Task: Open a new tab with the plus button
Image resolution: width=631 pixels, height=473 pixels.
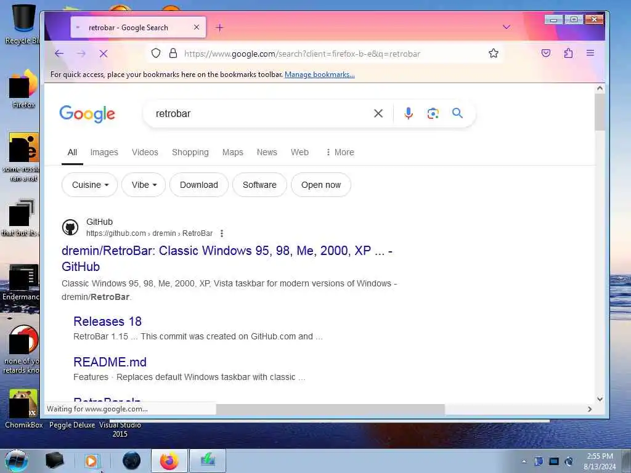Action: (219, 27)
